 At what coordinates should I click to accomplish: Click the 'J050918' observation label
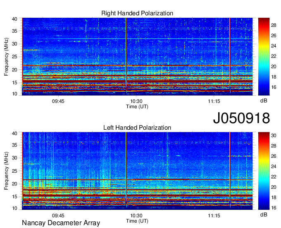241,118
